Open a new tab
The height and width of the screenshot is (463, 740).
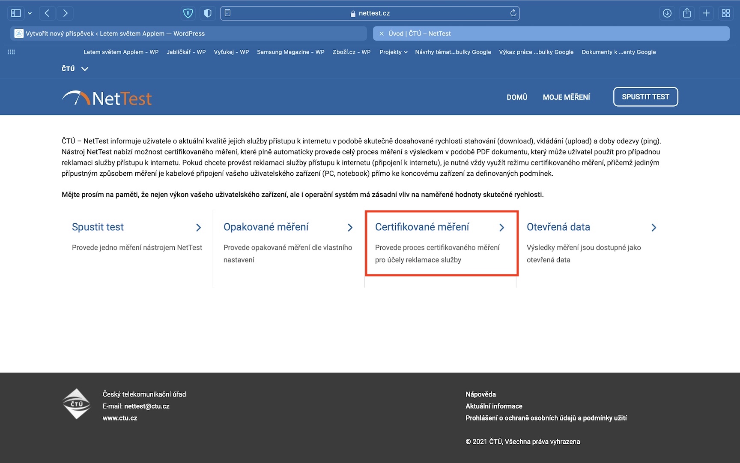pos(706,13)
